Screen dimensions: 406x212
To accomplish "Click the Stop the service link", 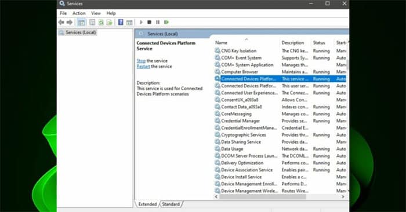I will [141, 61].
